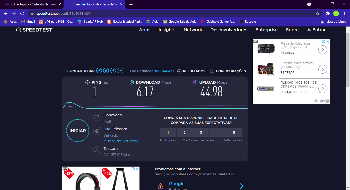Open the Chrome three-dot menu
Screen dimensions: 350x190
click(344, 13)
